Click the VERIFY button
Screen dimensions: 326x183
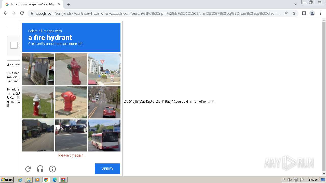(107, 169)
